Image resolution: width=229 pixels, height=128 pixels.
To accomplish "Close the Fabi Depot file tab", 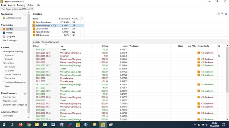I will pos(32,9).
